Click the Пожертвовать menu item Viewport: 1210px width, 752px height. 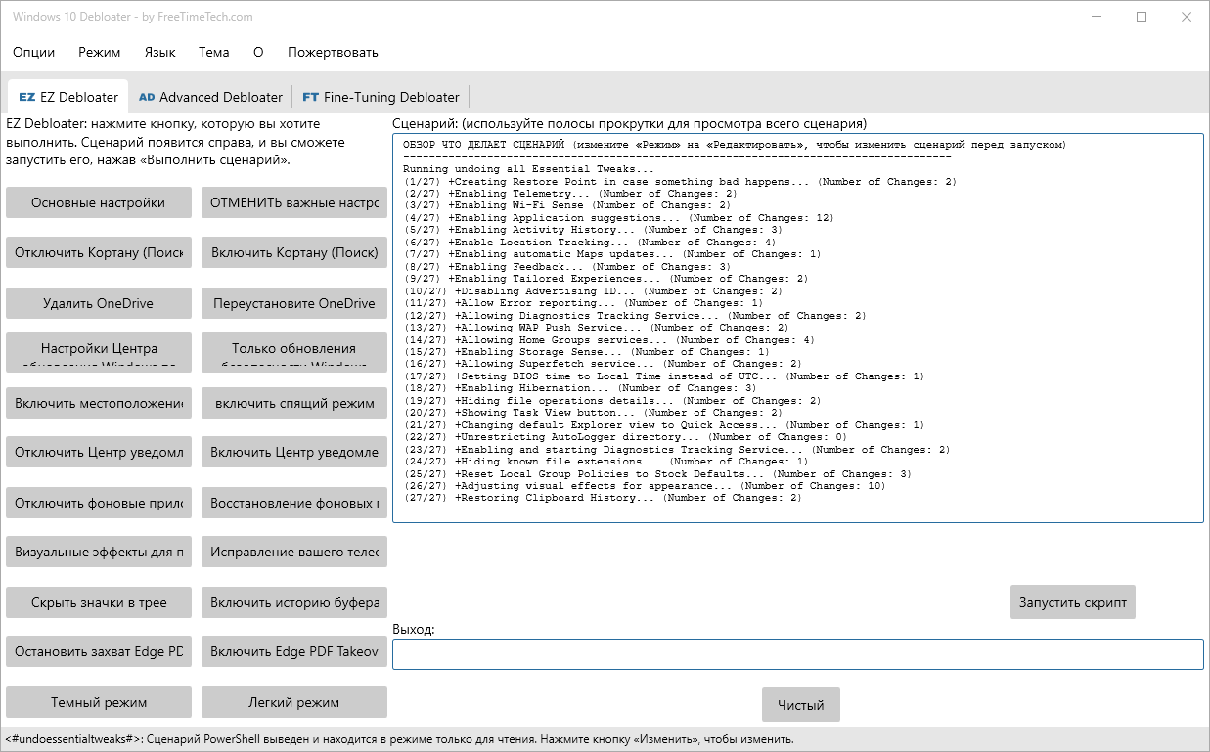point(333,52)
